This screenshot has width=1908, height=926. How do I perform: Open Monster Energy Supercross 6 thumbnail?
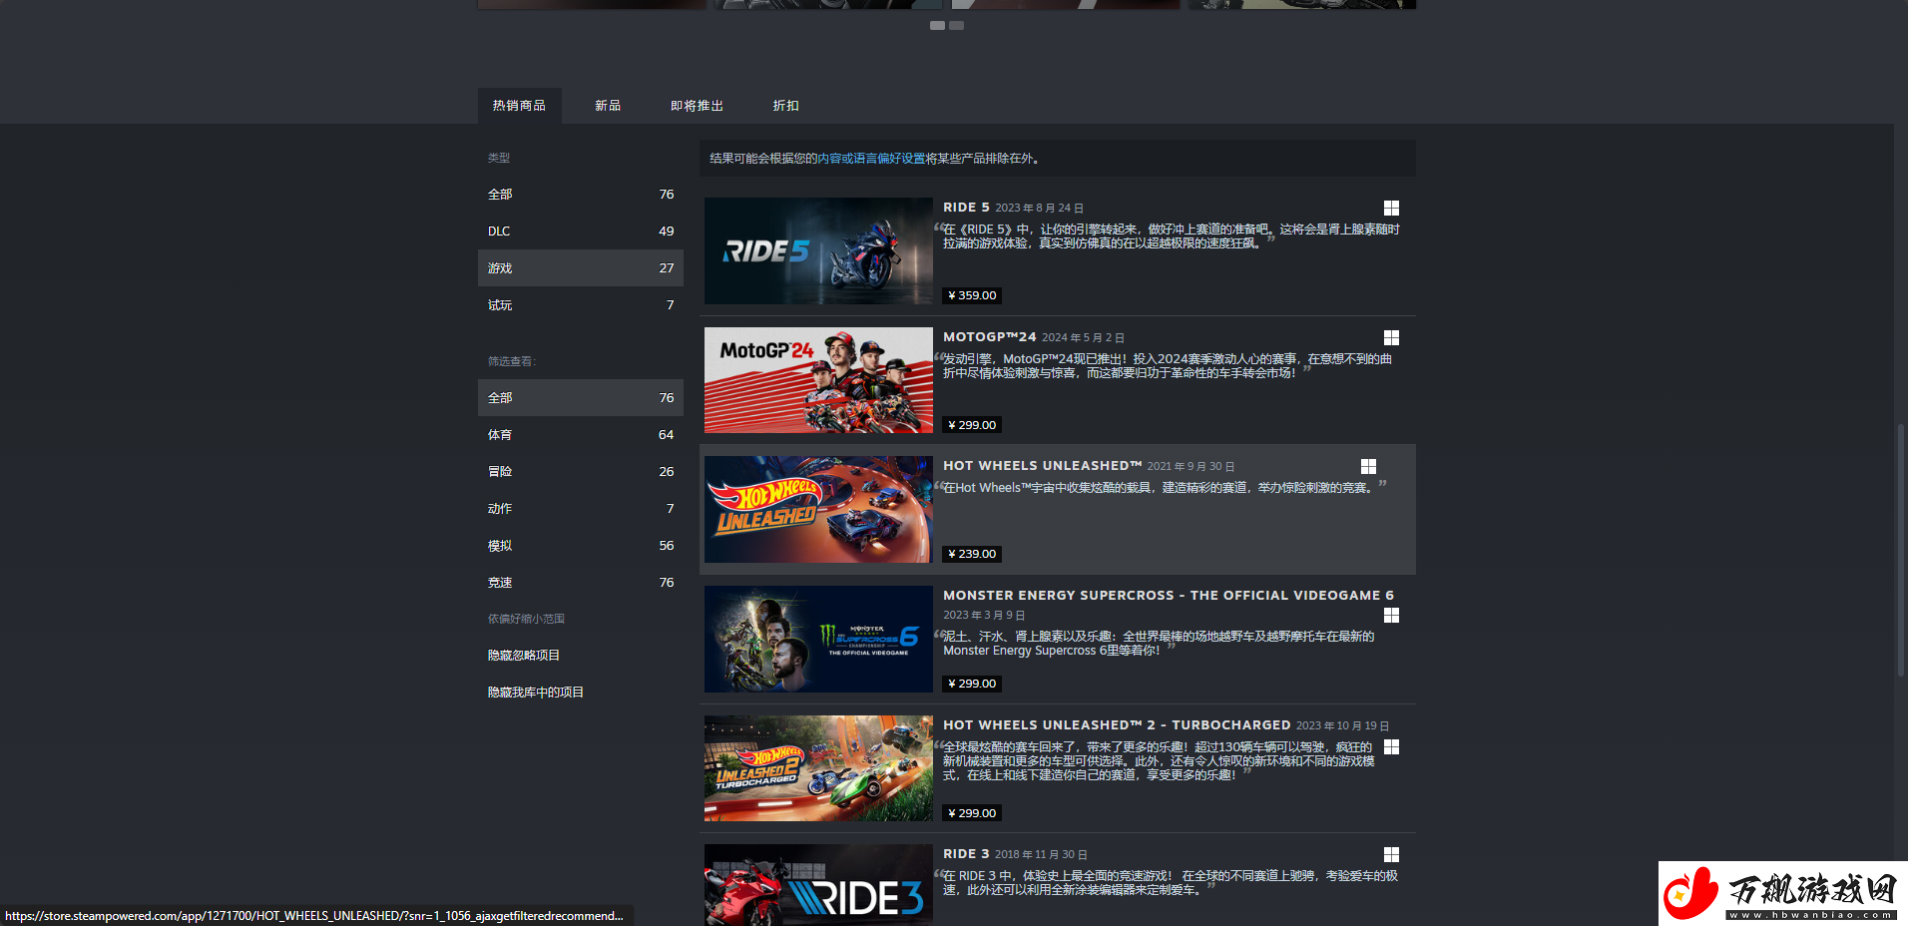tap(818, 639)
